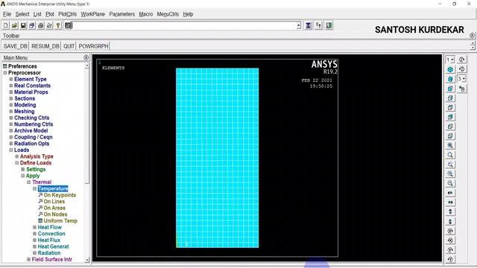Open the Analysis Type item
Viewport: 477px width, 268px height.
click(37, 156)
